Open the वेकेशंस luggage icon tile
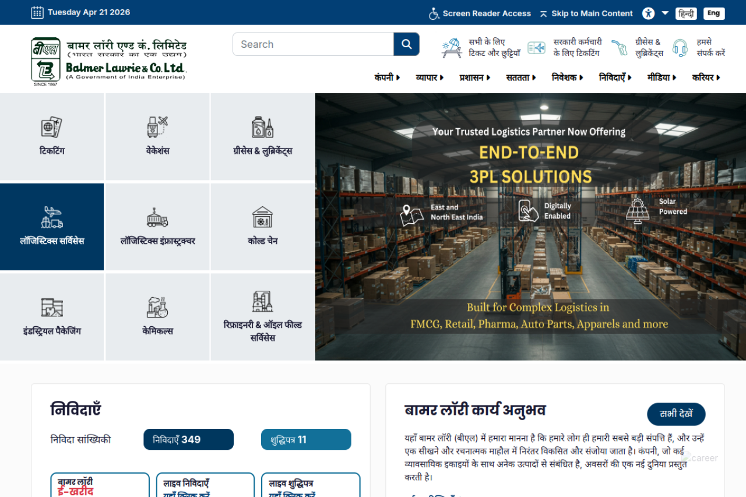Viewport: 746px width, 497px height. (157, 137)
